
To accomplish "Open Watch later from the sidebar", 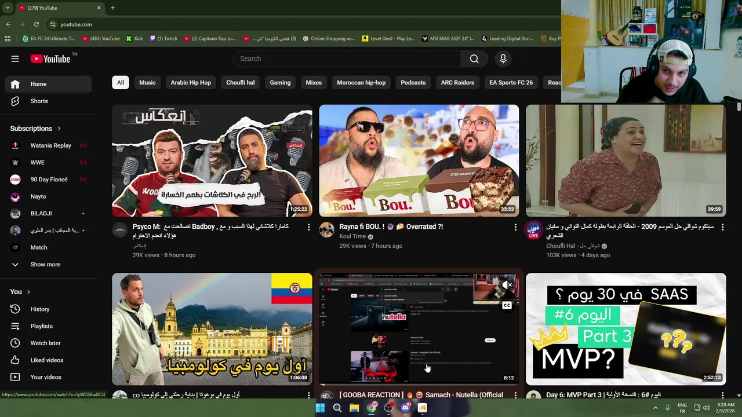I will [x=49, y=343].
